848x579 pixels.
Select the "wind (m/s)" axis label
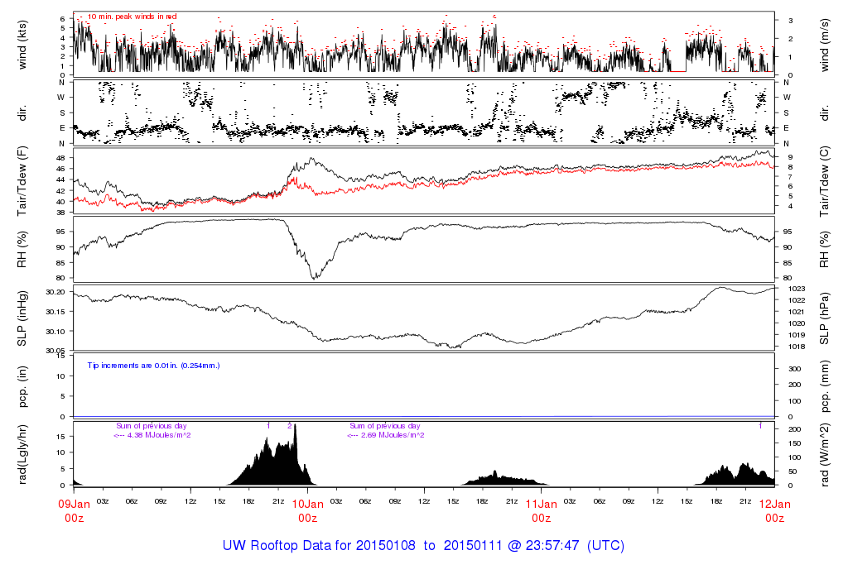tap(824, 45)
